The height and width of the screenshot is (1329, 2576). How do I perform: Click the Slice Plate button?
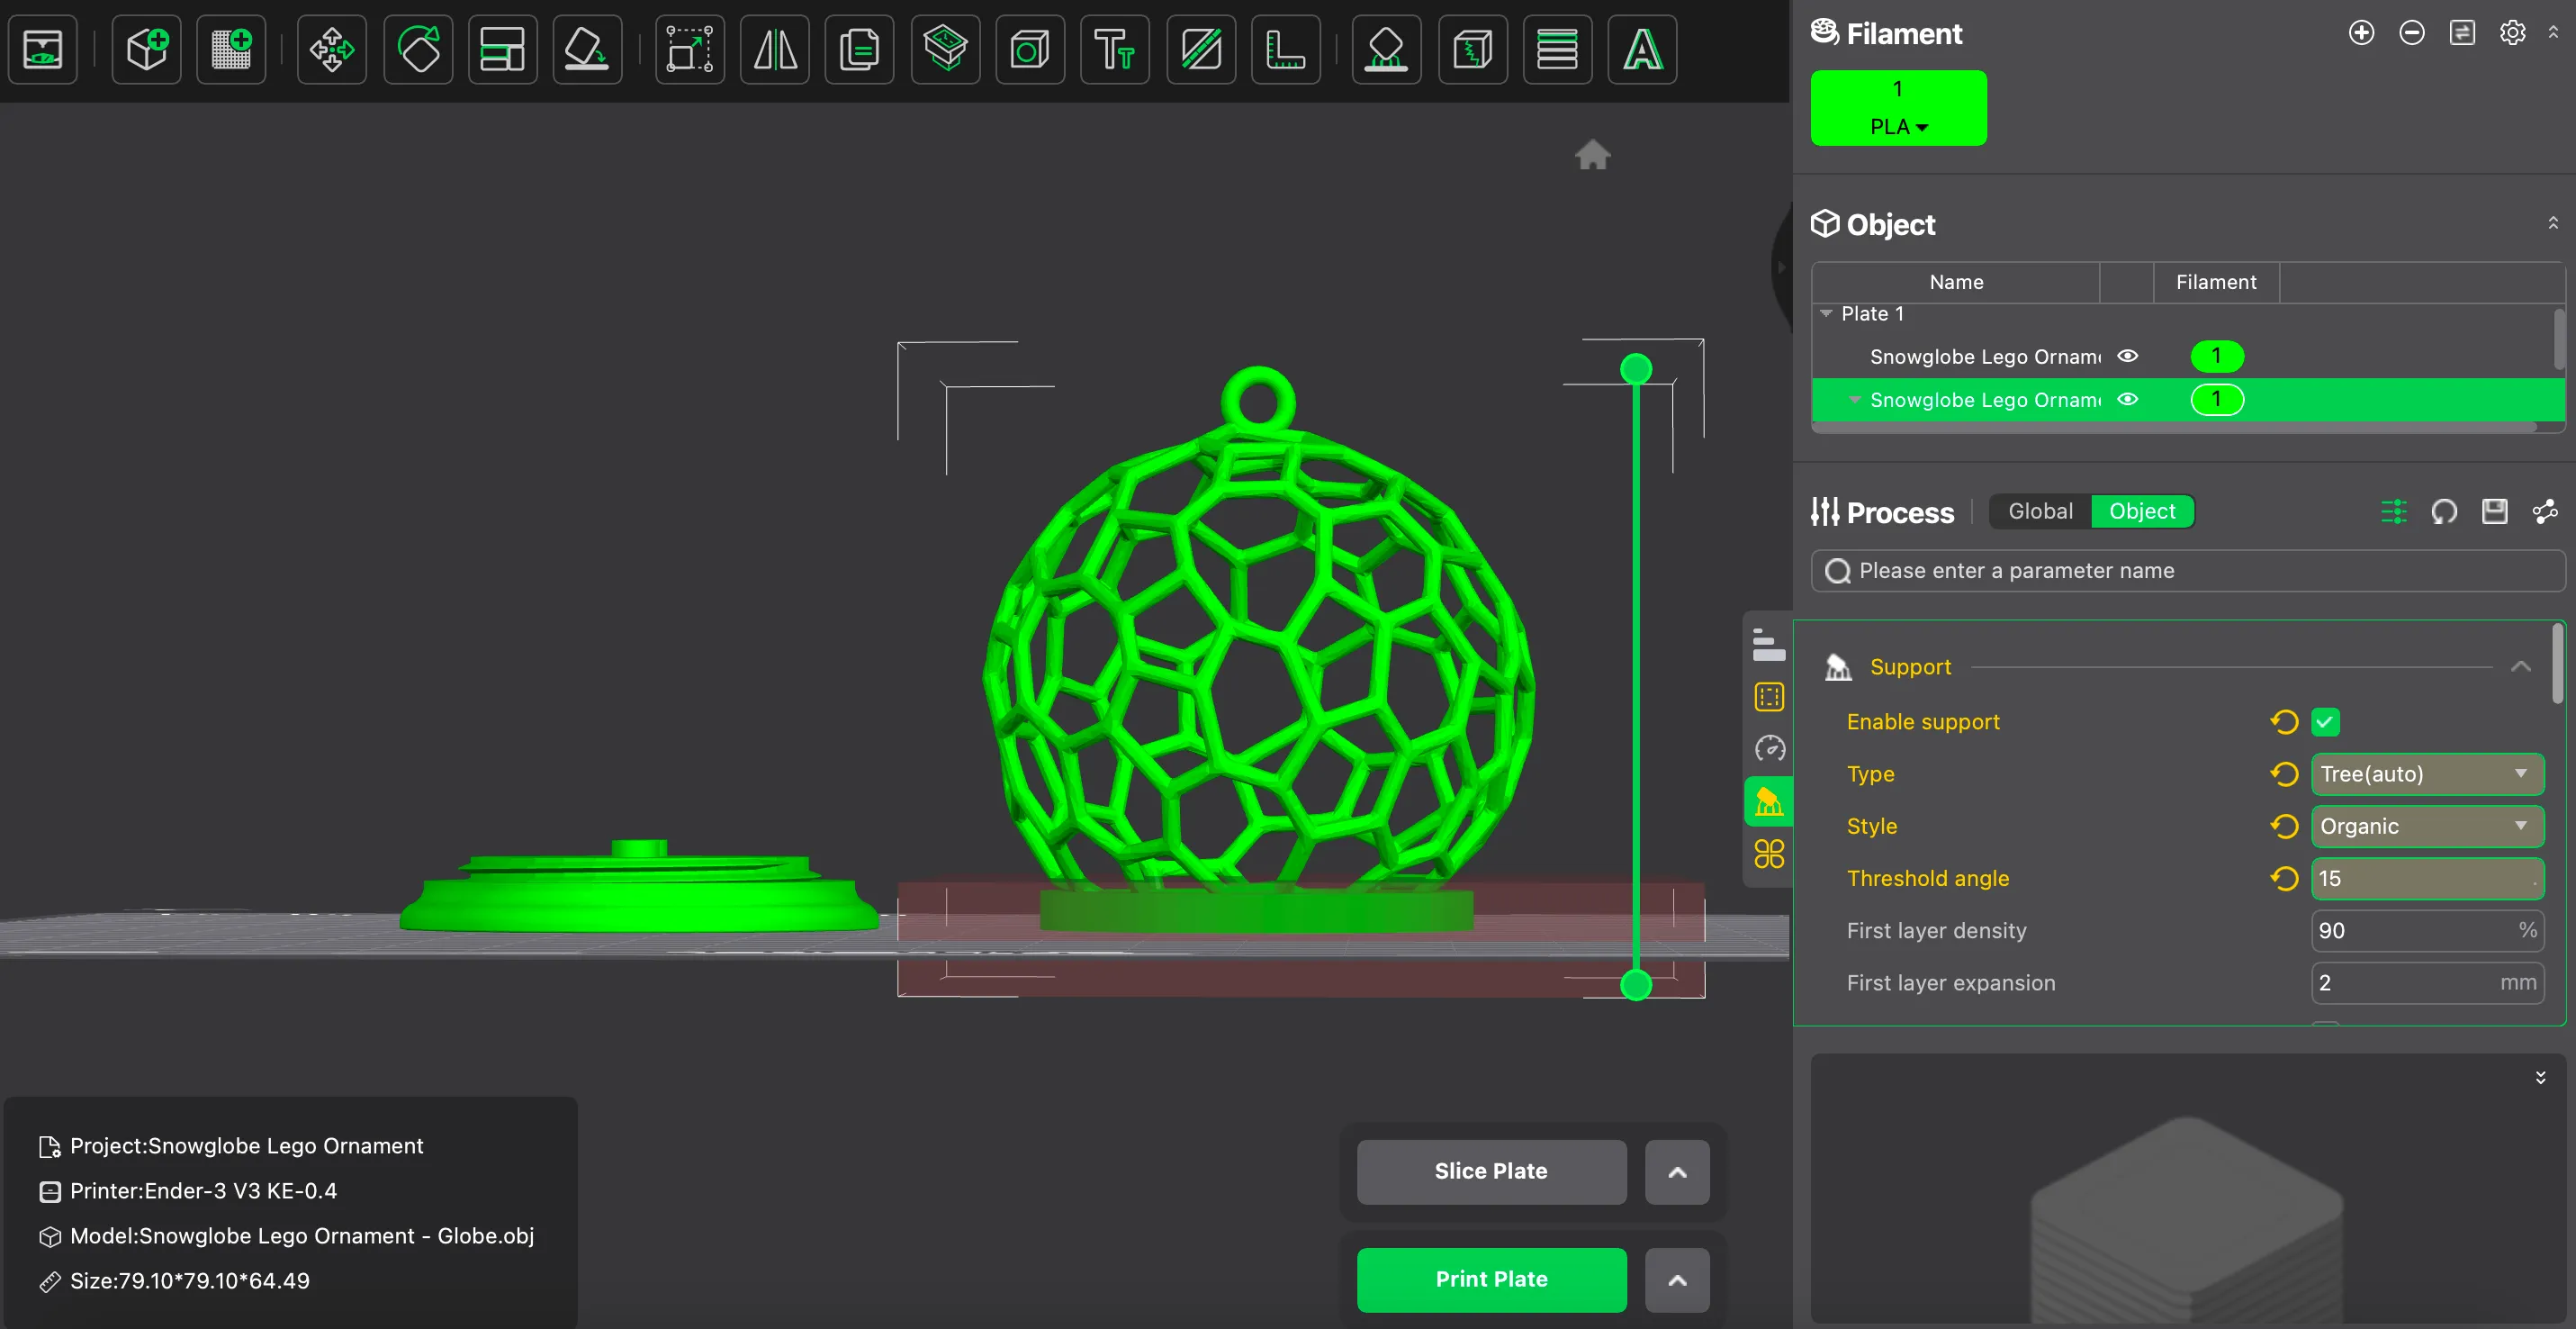[1490, 1172]
